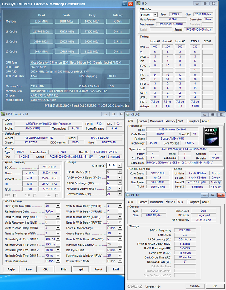This screenshot has width=226, height=290.
Task: Click the Cores multiplier x 17.5 field
Action: pos(30,173)
